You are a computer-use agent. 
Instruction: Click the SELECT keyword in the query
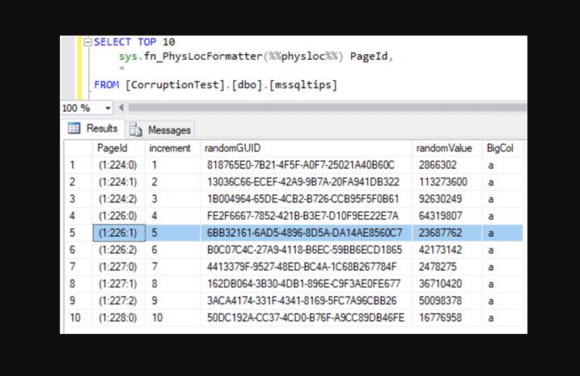tap(112, 42)
